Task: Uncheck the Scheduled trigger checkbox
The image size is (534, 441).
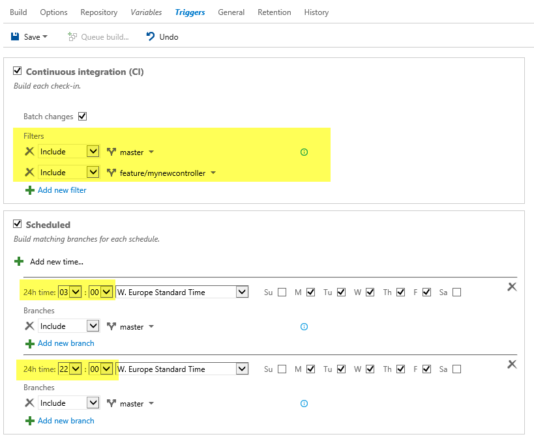Action: pyautogui.click(x=18, y=224)
